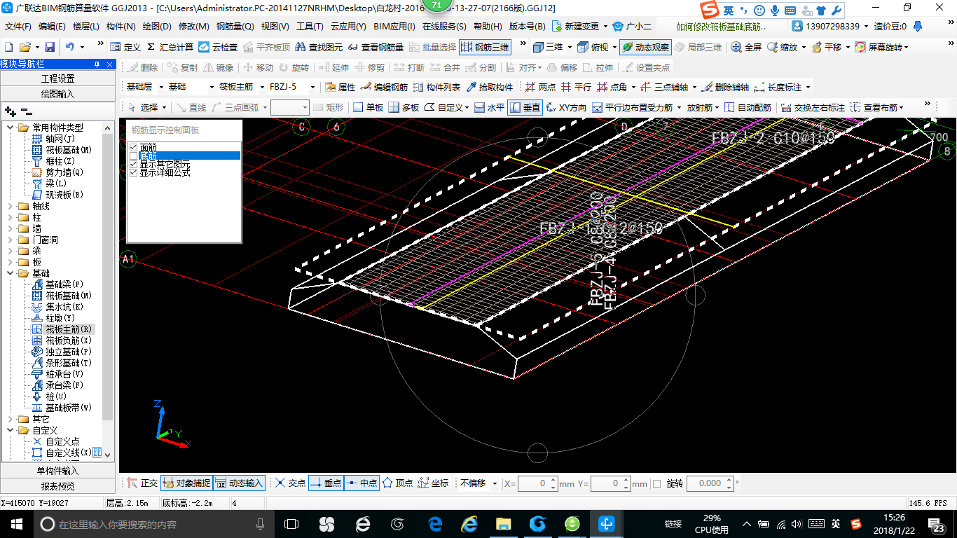957x538 pixels.
Task: Click 删除辅轴 delete auxiliary axis
Action: pos(726,88)
